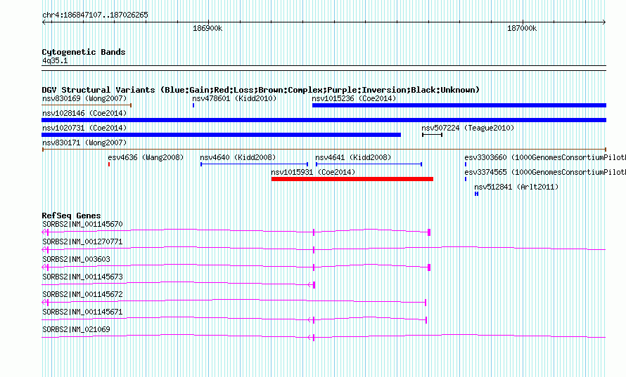Click the small blue nsv478601 marker

pos(193,105)
